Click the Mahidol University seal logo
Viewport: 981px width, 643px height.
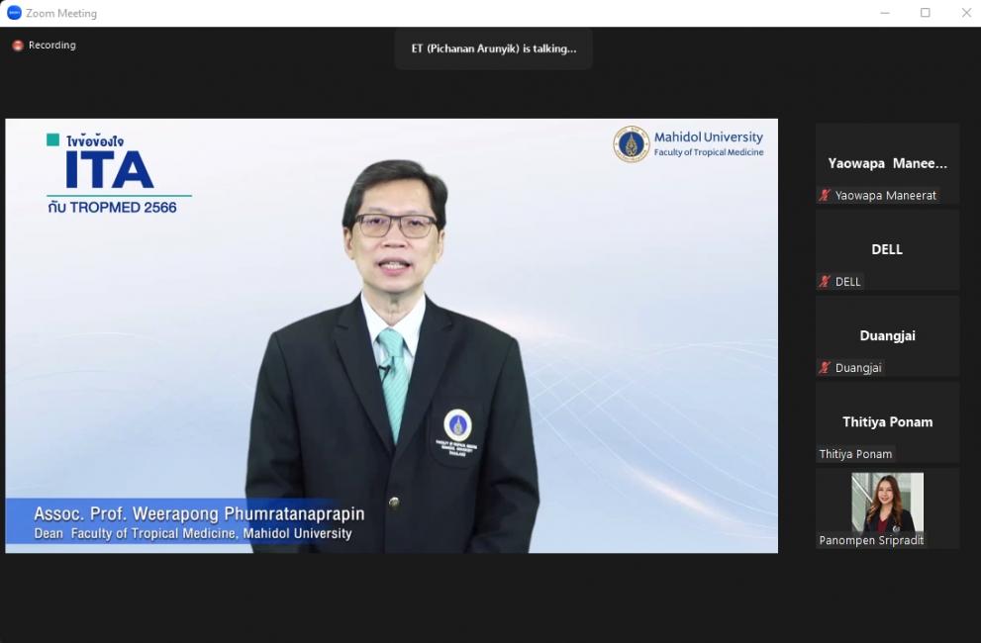(632, 143)
